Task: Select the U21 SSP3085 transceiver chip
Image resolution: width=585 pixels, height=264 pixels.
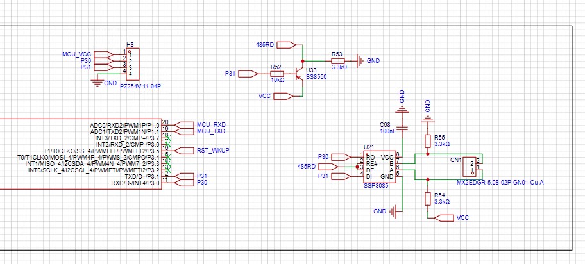Action: tap(378, 165)
